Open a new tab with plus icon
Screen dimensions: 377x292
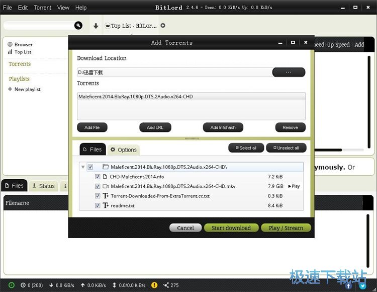tap(163, 26)
